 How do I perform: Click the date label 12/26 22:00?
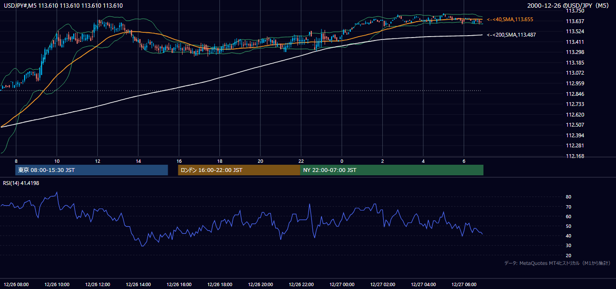301,284
